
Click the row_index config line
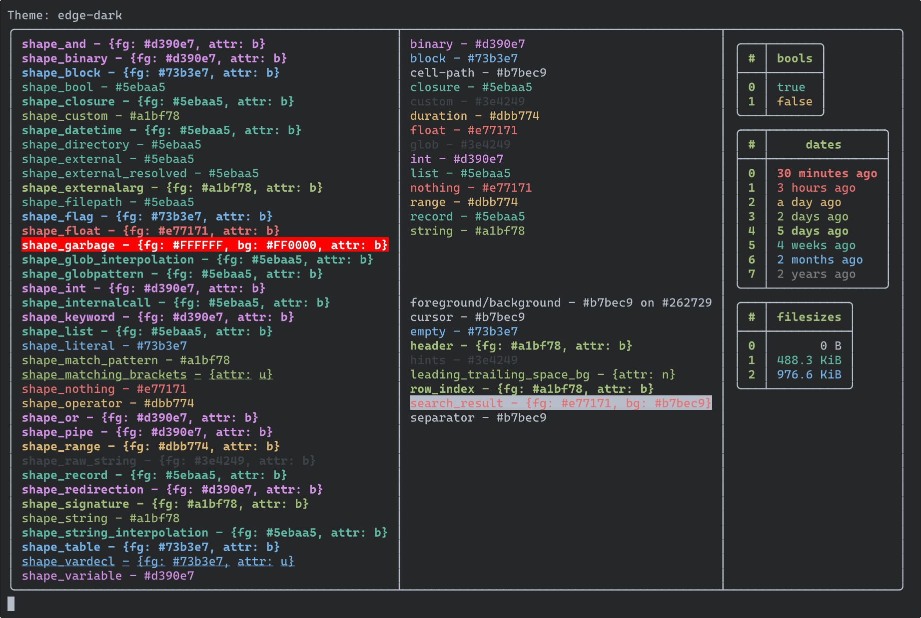coord(532,389)
